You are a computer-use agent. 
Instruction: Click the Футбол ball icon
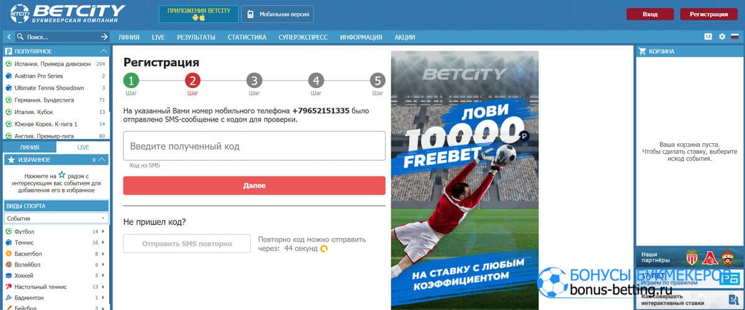(x=9, y=231)
